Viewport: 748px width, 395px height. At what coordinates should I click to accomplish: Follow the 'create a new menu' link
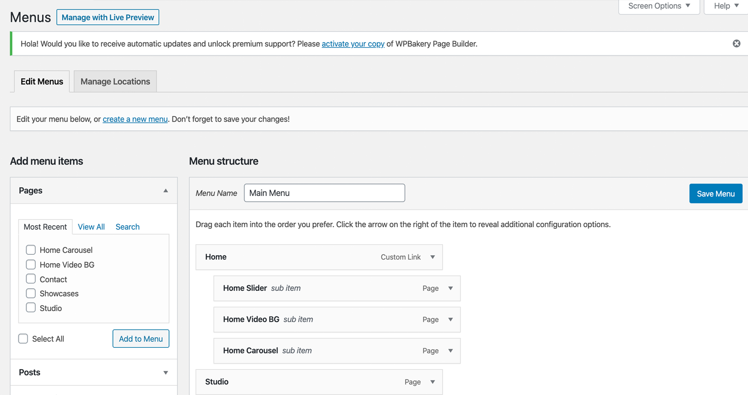tap(135, 119)
